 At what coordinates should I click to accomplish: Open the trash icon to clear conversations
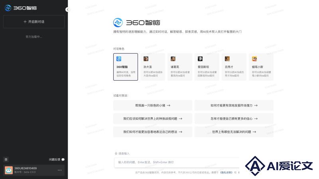(x=6, y=160)
